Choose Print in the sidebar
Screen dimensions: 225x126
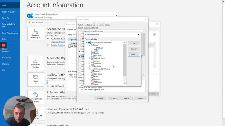(10, 39)
